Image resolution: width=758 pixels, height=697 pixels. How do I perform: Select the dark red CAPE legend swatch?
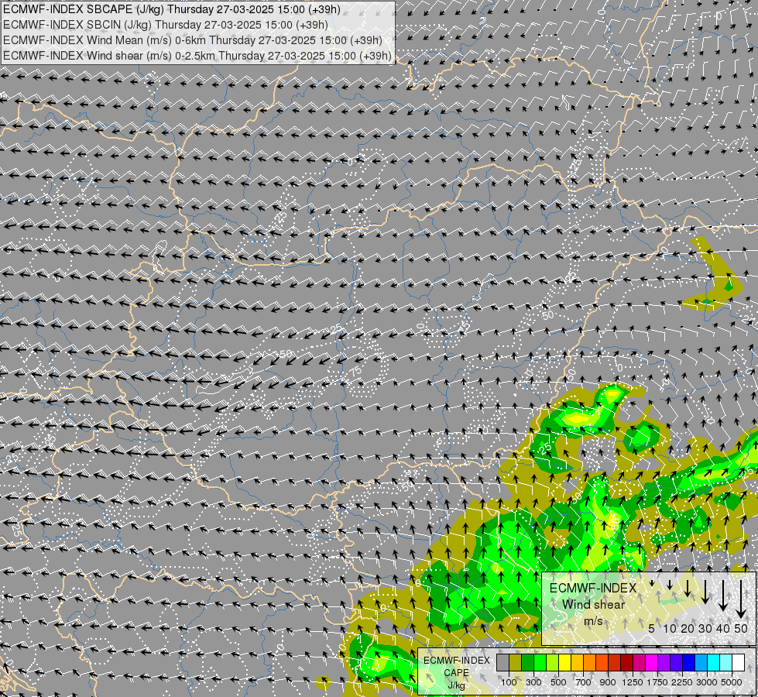(x=627, y=663)
